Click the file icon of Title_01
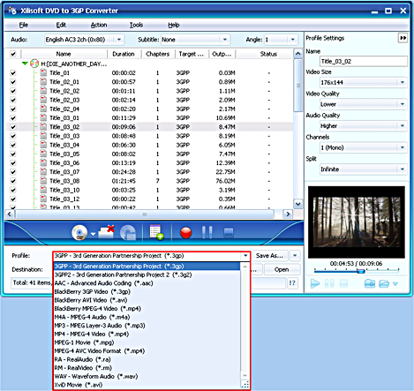Screen dimensions: 414x391 pos(43,72)
